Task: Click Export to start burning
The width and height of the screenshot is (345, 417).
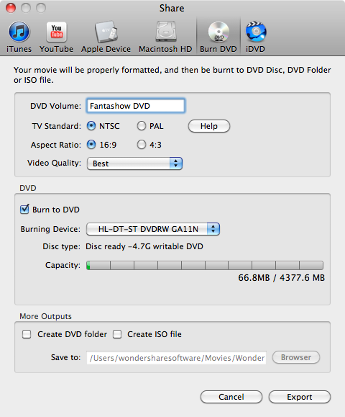Action: pyautogui.click(x=300, y=397)
